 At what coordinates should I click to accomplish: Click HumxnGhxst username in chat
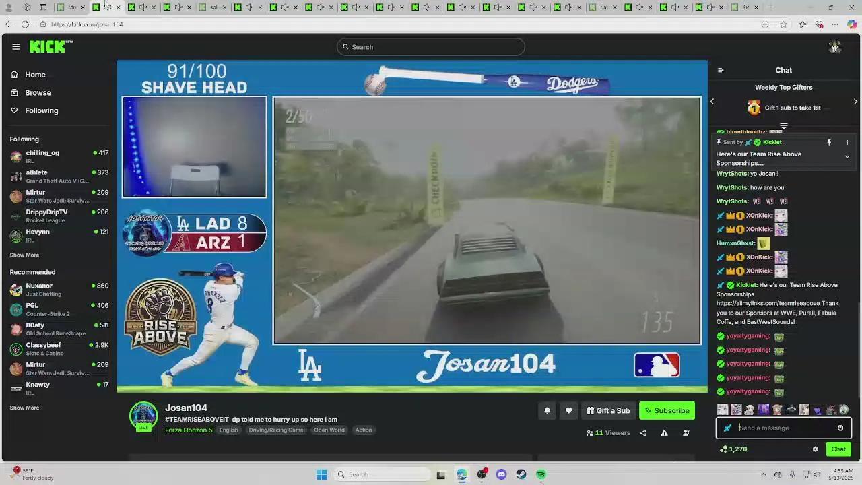tap(735, 243)
